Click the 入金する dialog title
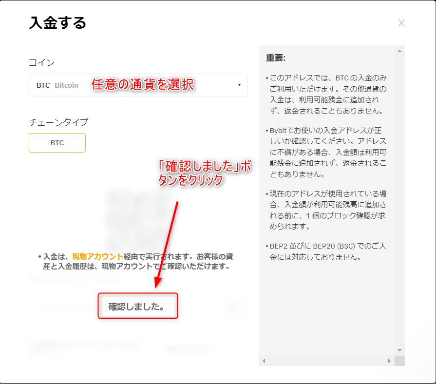This screenshot has width=436, height=384. pyautogui.click(x=57, y=23)
